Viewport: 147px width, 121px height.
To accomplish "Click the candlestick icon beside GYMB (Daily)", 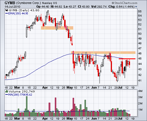I will pyautogui.click(x=7, y=10).
